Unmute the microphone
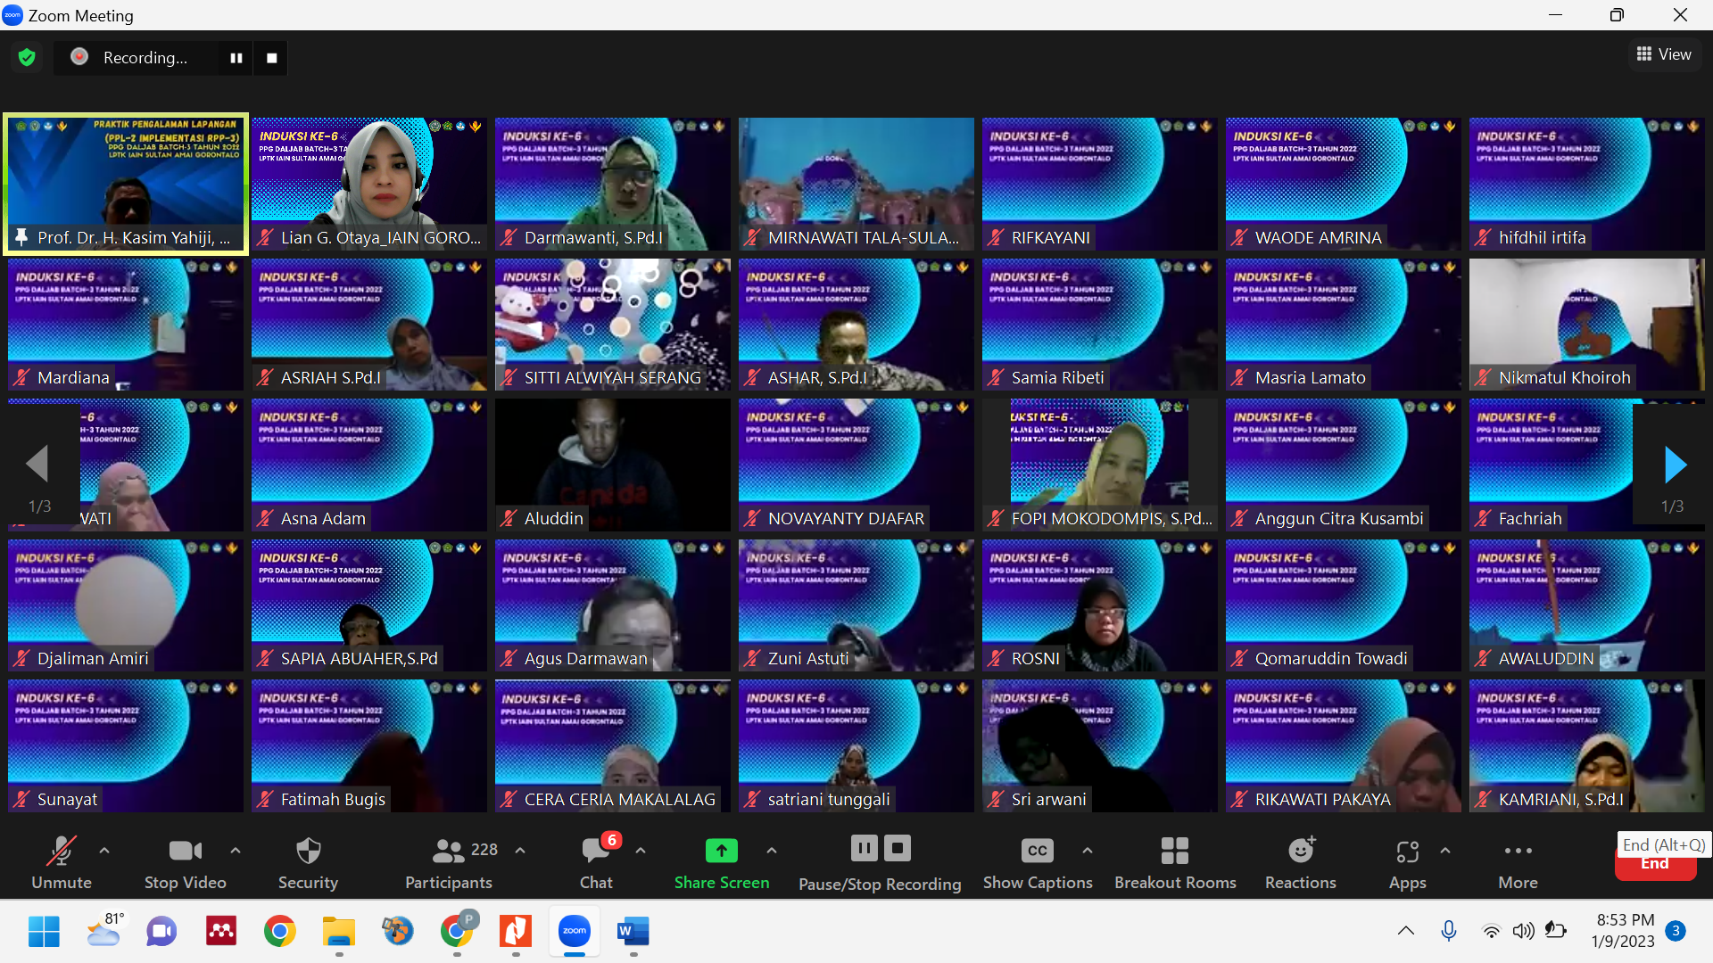This screenshot has height=963, width=1713. pyautogui.click(x=61, y=852)
